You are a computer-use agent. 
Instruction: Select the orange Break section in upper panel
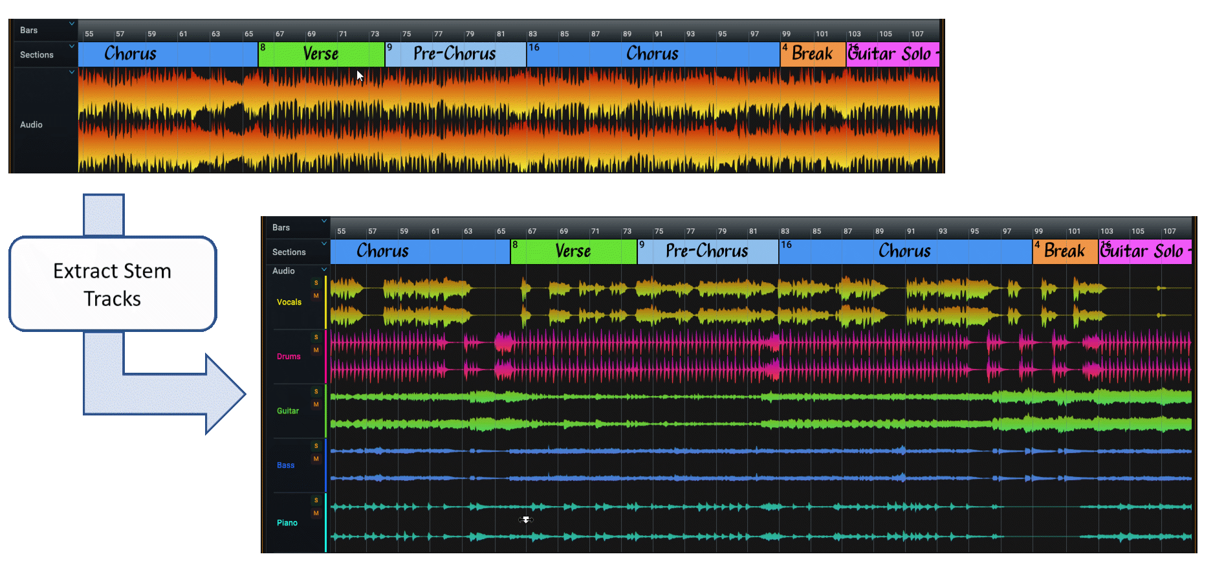pyautogui.click(x=813, y=54)
